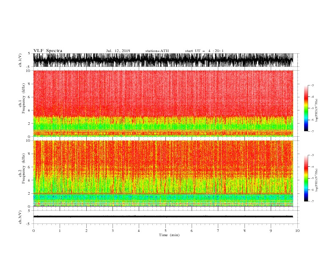Click the ch.2 frequency axis "10" tick label
Image resolution: width=335 pixels, height=259 pixels.
pos(28,141)
